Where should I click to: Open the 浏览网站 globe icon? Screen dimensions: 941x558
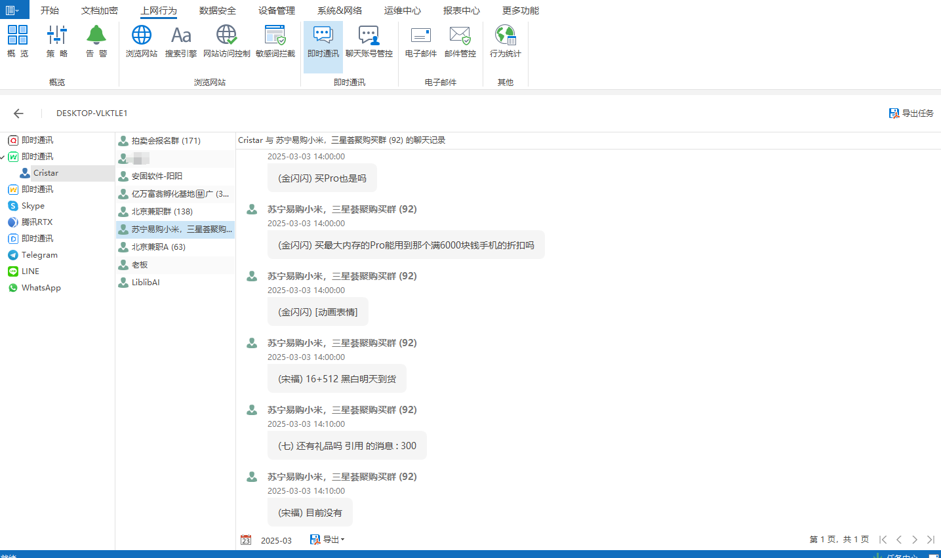(141, 35)
